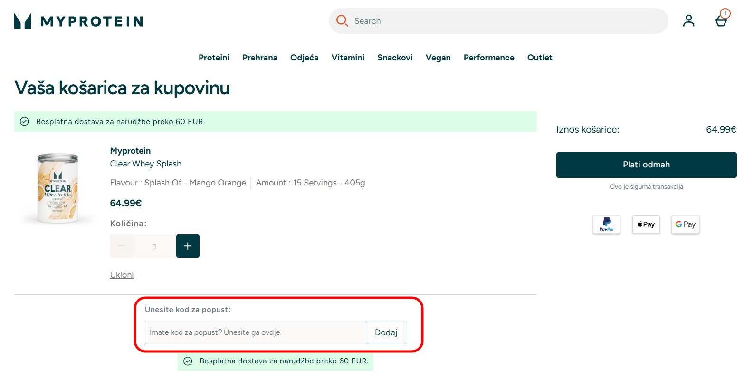Click the search magnifier icon

pyautogui.click(x=342, y=20)
